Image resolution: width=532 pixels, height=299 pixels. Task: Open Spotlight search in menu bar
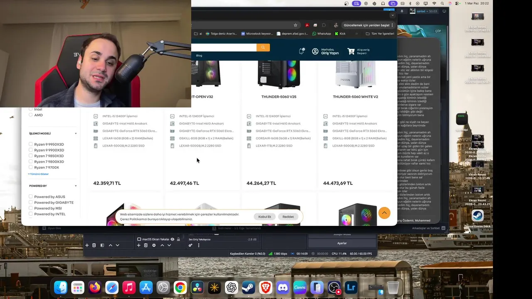442,3
